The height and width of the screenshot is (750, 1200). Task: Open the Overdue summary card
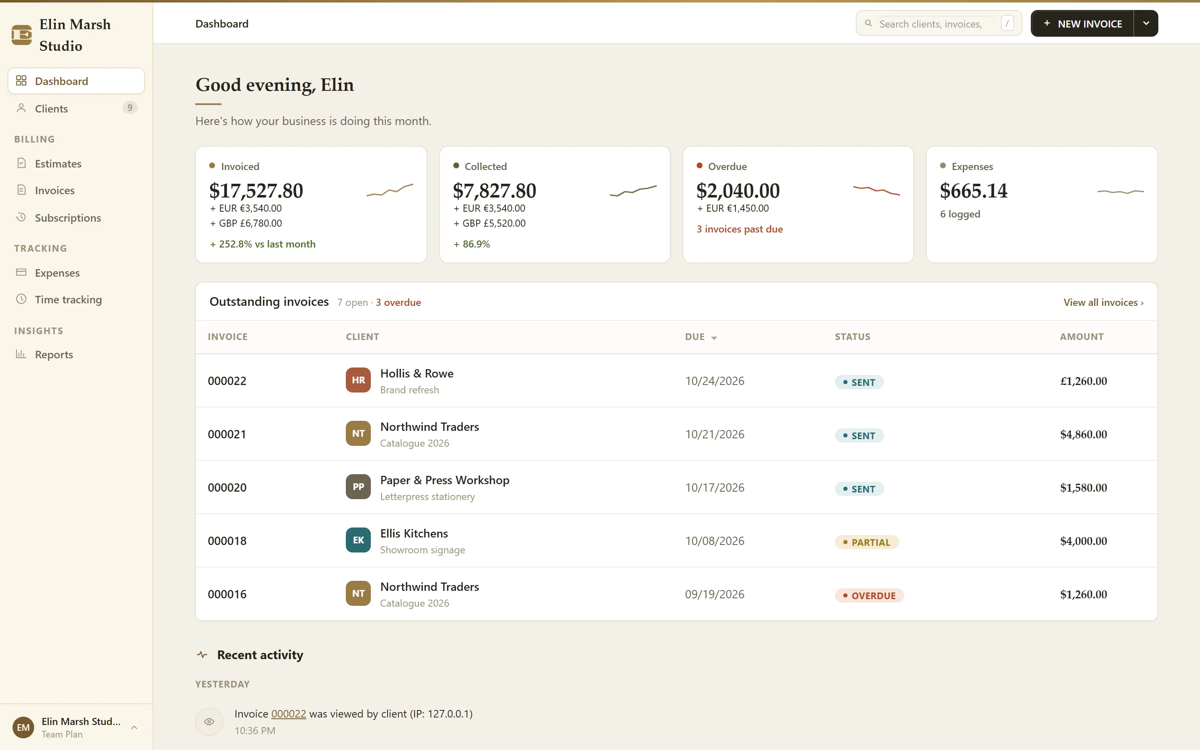coord(798,204)
